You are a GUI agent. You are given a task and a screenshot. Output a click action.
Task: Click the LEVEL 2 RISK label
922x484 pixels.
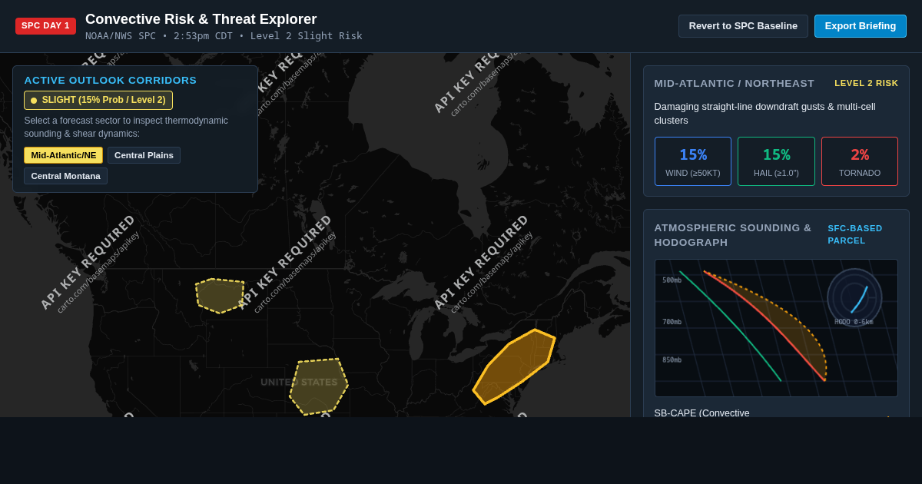pyautogui.click(x=866, y=83)
